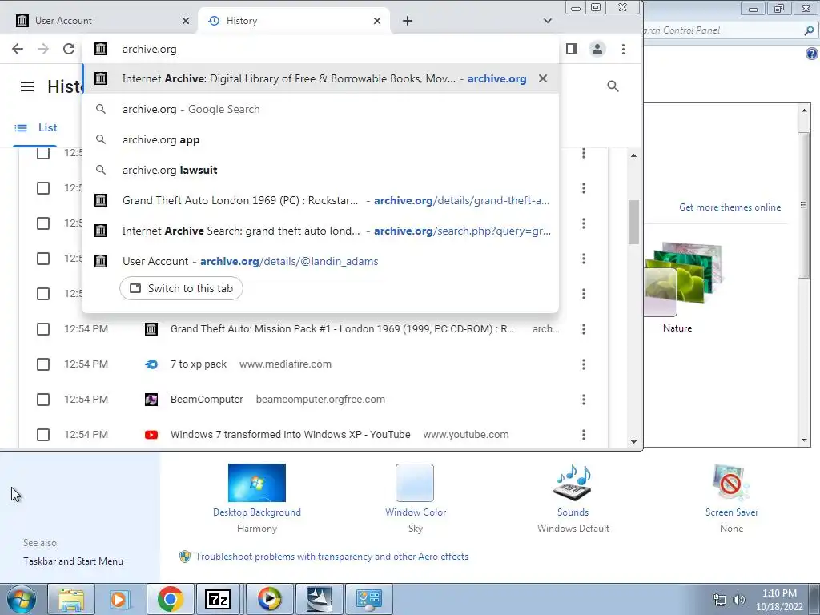820x615 pixels.
Task: Select the Grand Theft Auto London 1969 suggestion
Action: pos(320,200)
